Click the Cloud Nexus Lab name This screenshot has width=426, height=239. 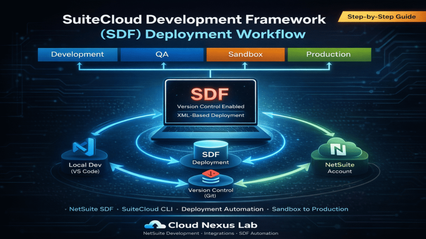(x=213, y=225)
